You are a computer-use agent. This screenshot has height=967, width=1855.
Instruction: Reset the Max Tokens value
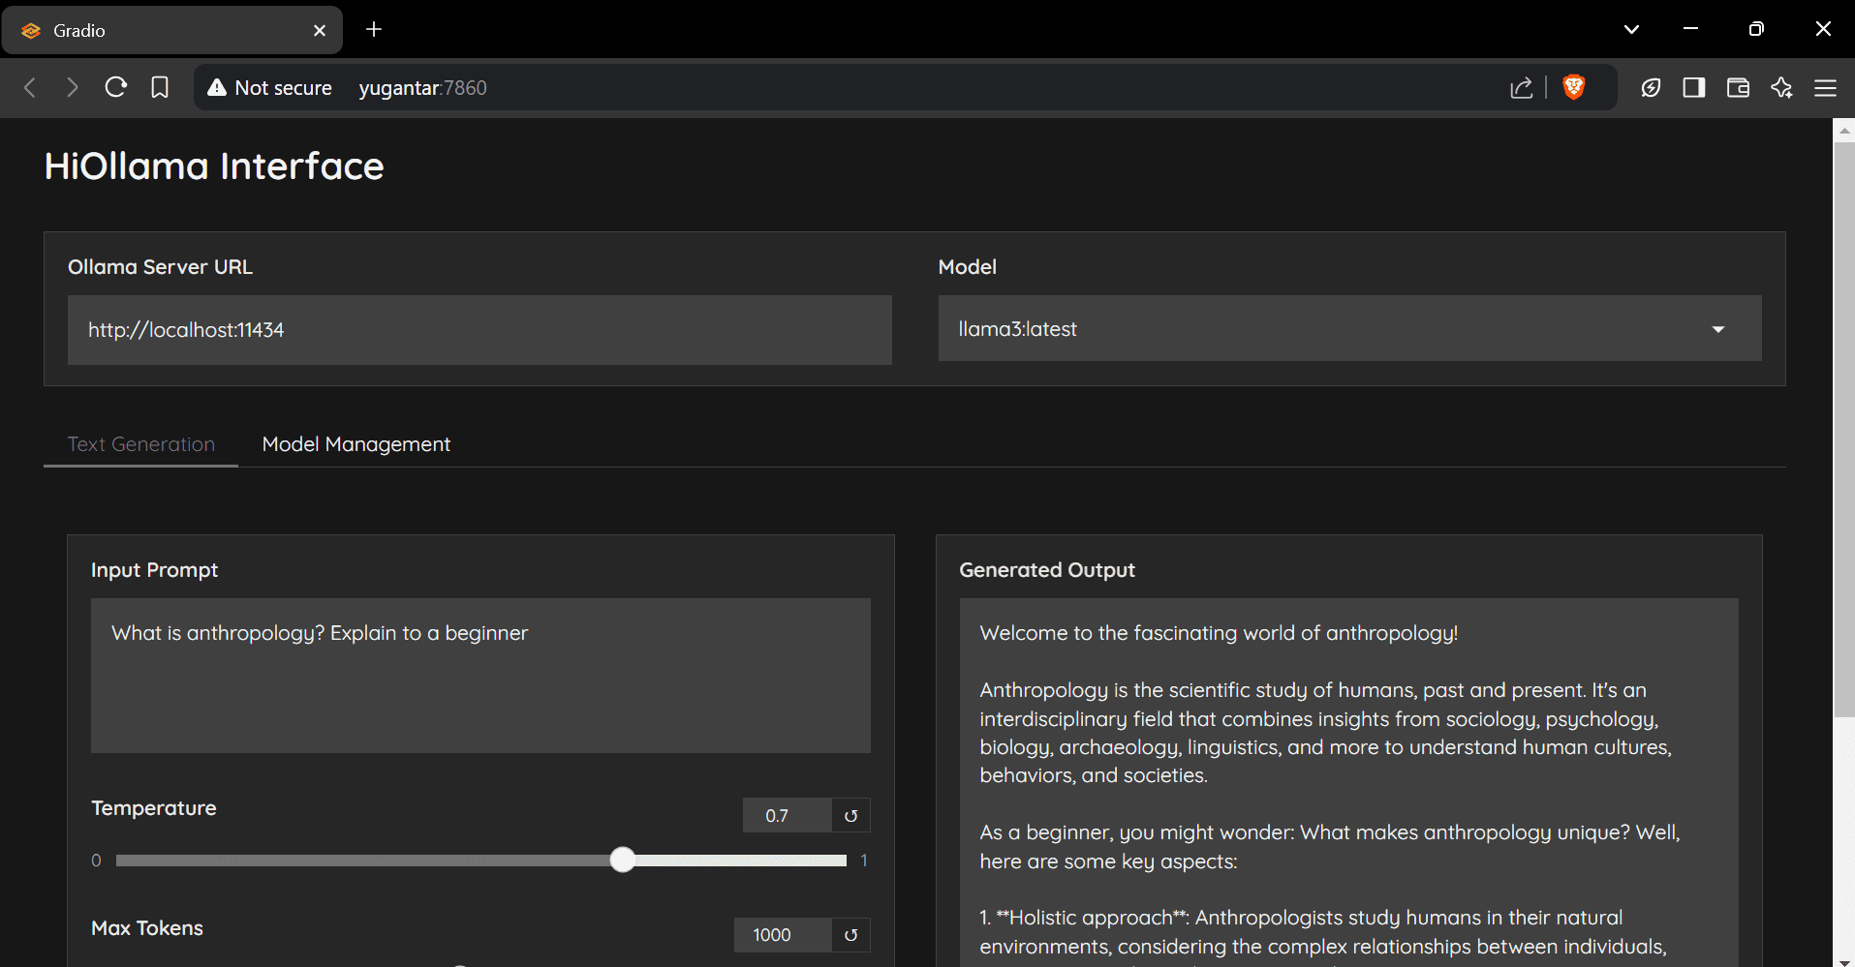click(850, 935)
